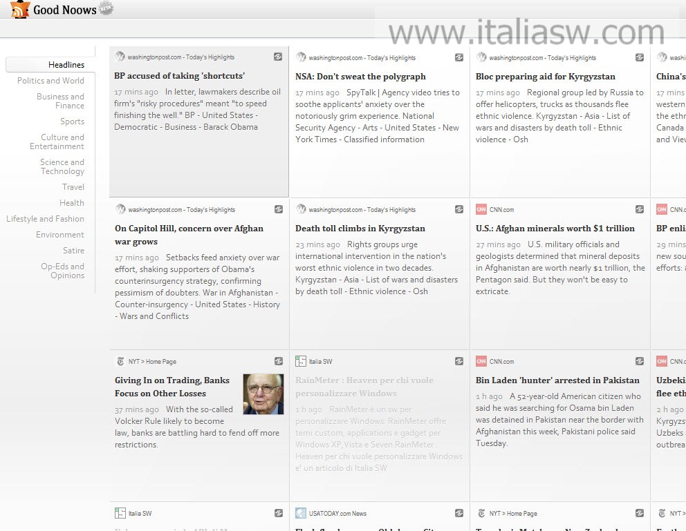Click source label USATODAY.com News

[x=337, y=514]
